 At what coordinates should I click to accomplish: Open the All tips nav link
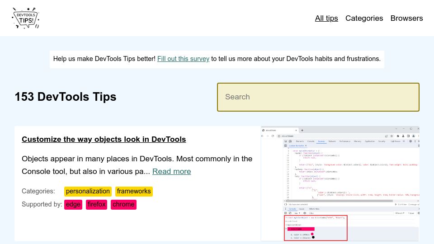tap(326, 18)
